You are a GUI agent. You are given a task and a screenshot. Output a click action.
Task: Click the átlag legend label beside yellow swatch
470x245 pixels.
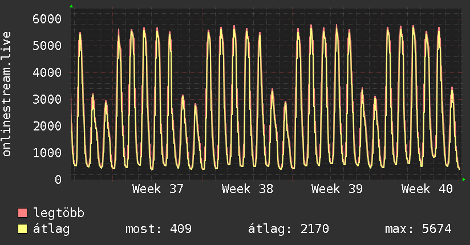(x=51, y=229)
